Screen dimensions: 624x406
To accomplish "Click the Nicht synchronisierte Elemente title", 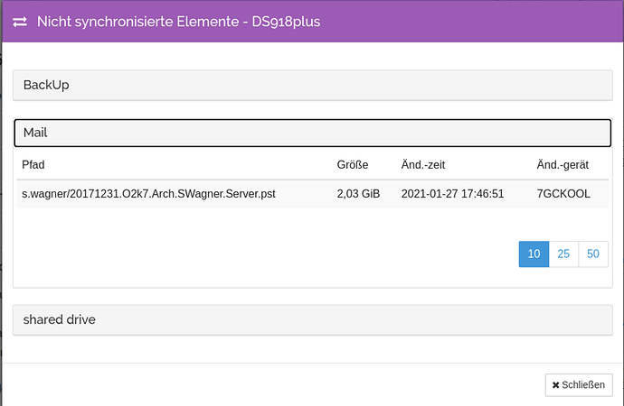I will coord(138,22).
